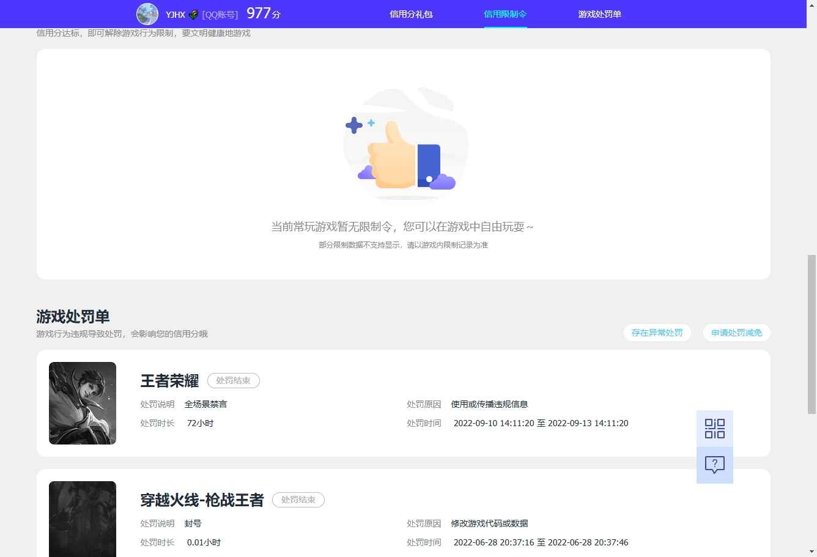Open the QR code floating icon
Viewport: 817px width, 557px height.
(x=714, y=429)
